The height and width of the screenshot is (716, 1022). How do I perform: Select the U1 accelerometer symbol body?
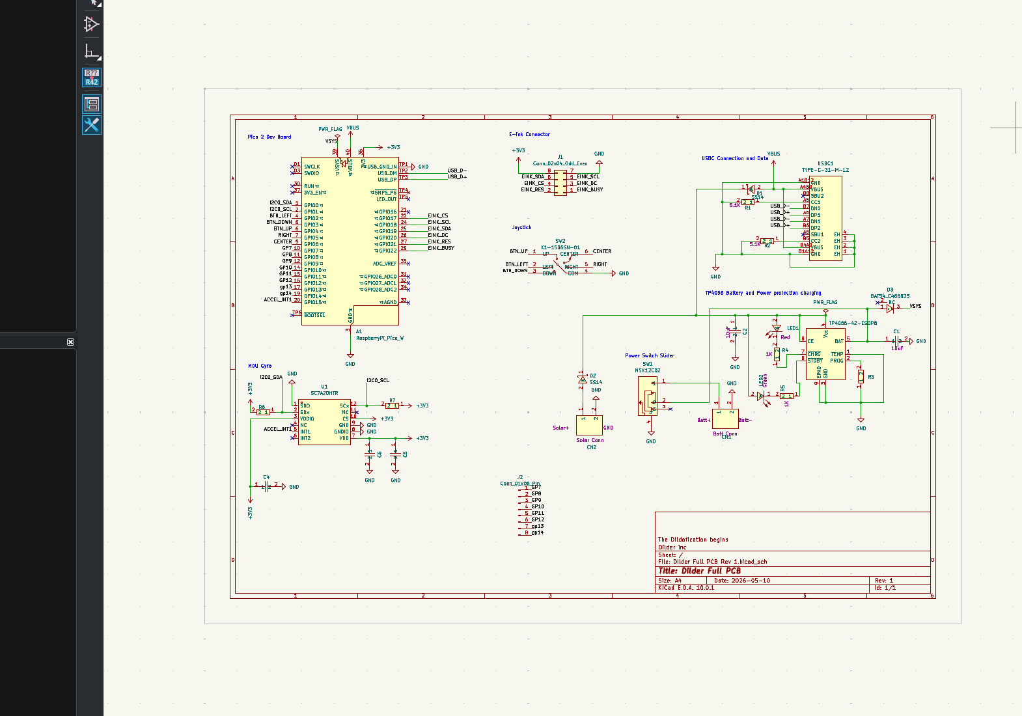click(324, 422)
